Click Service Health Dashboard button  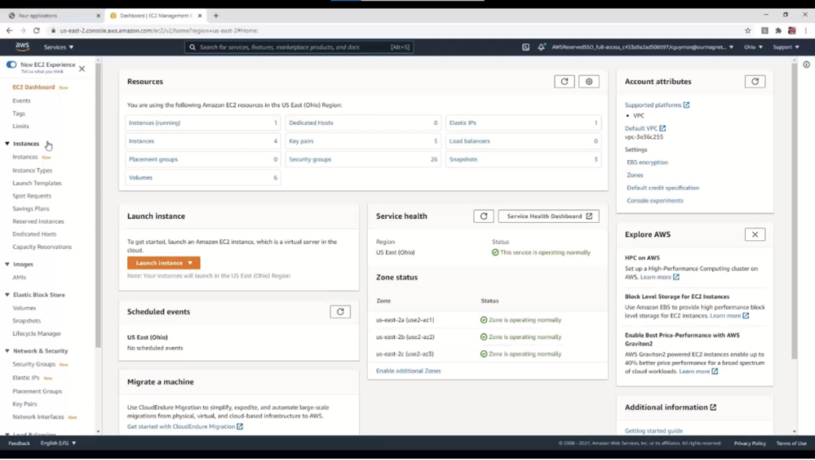(x=548, y=216)
